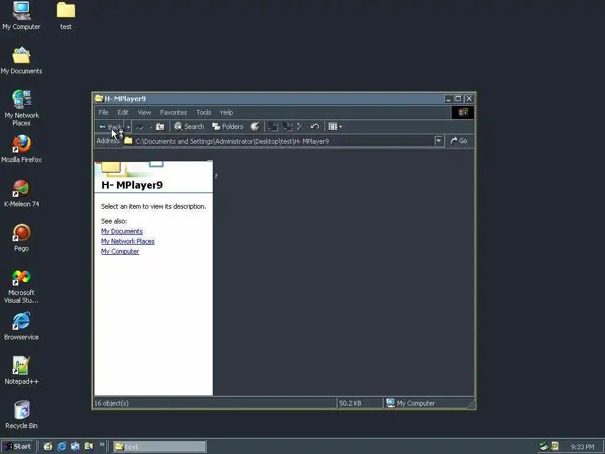Viewport: 605px width, 454px height.
Task: Click the "16 object(s)" status bar text
Action: click(x=112, y=403)
